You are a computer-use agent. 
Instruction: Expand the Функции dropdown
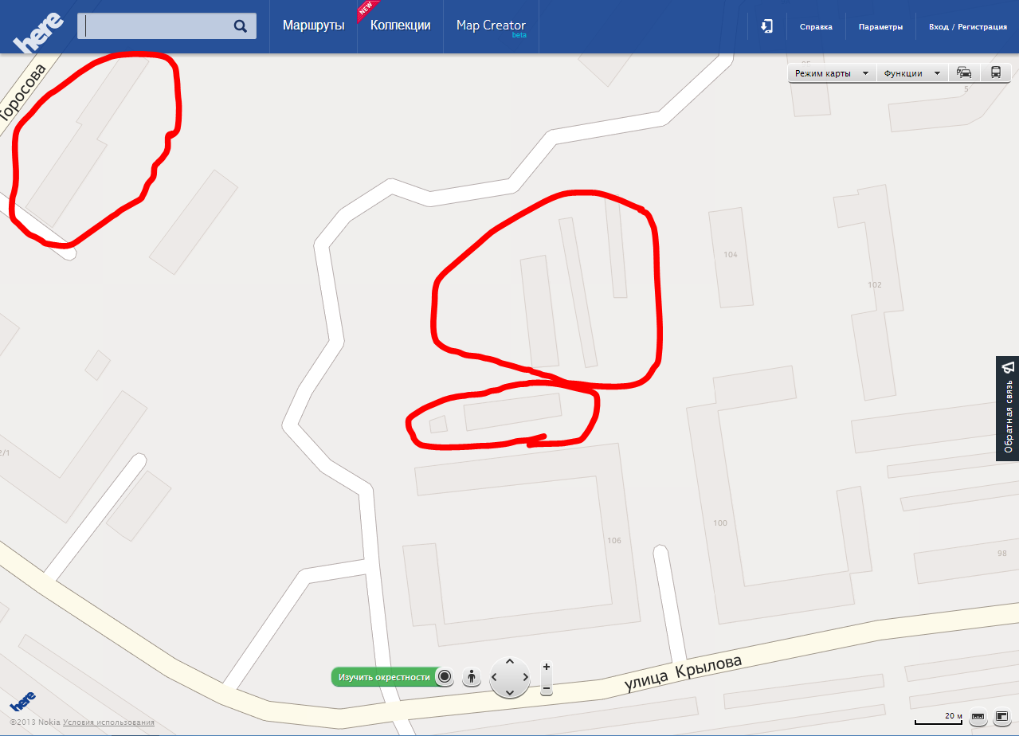pyautogui.click(x=912, y=73)
